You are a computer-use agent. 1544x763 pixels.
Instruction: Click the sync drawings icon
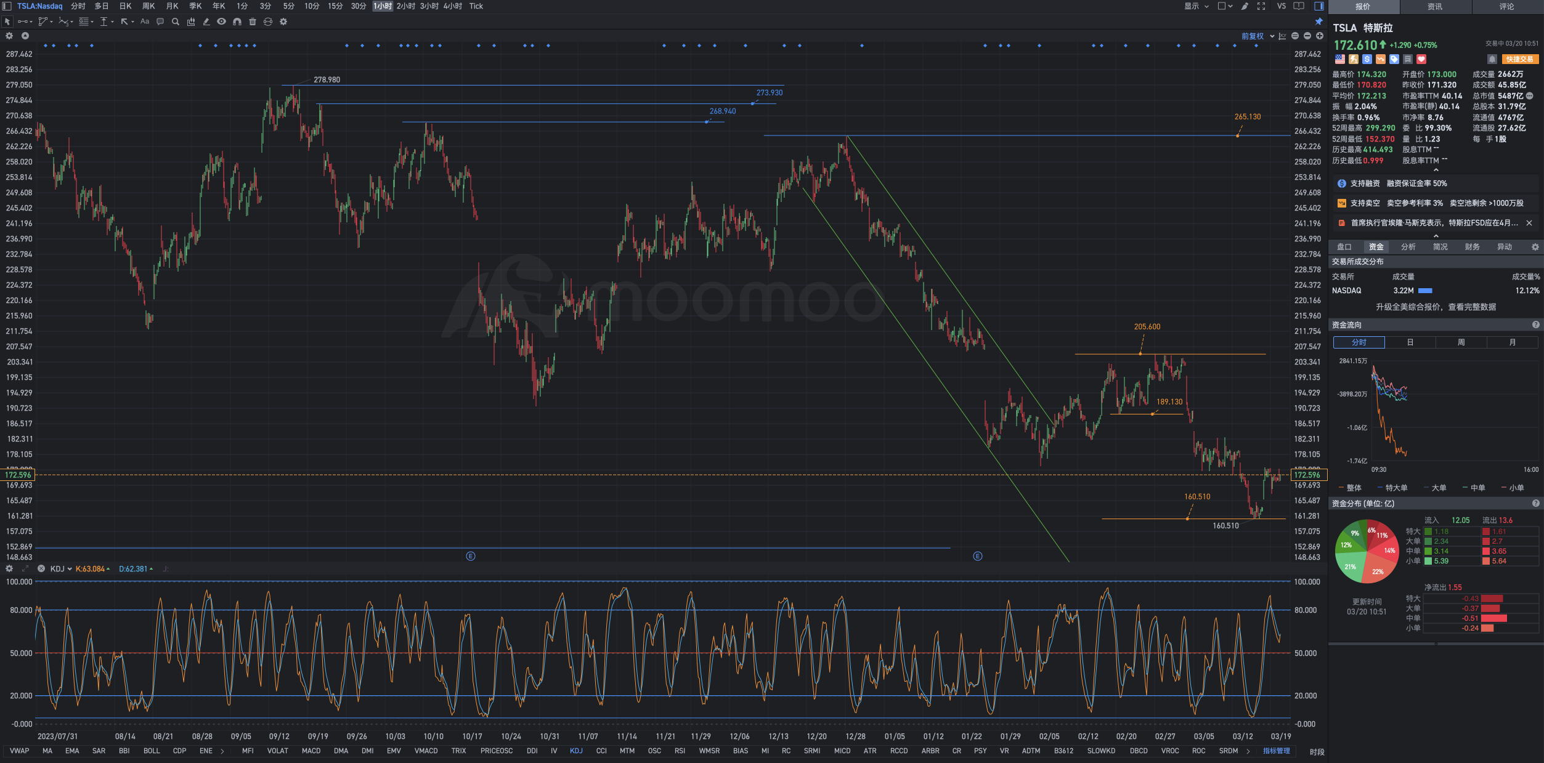pos(268,22)
